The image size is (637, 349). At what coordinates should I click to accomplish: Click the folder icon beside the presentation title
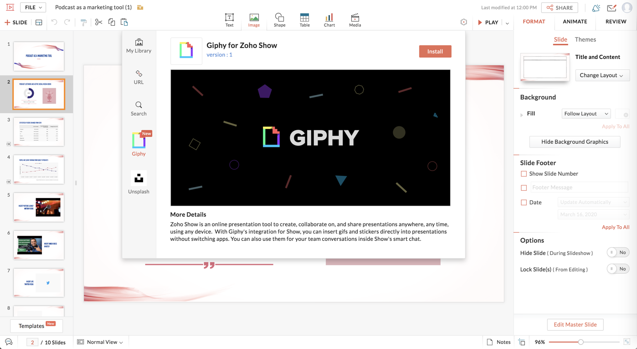coord(140,7)
